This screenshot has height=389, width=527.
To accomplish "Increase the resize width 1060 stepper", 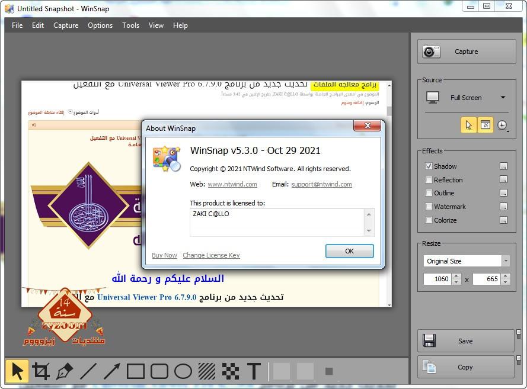I will click(456, 277).
